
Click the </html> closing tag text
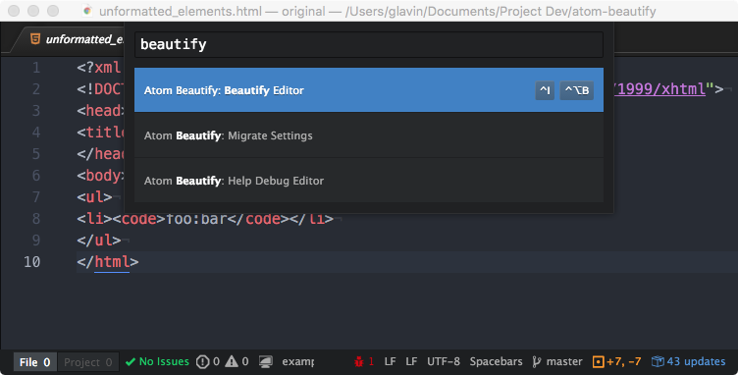(x=108, y=261)
